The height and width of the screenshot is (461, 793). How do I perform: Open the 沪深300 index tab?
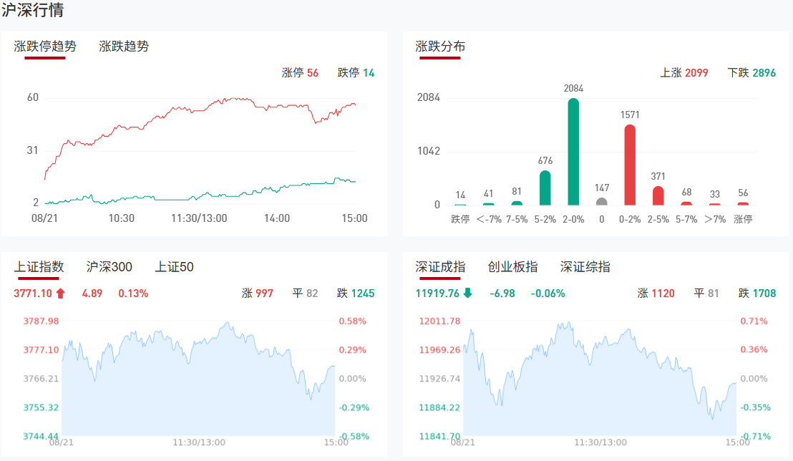point(109,267)
